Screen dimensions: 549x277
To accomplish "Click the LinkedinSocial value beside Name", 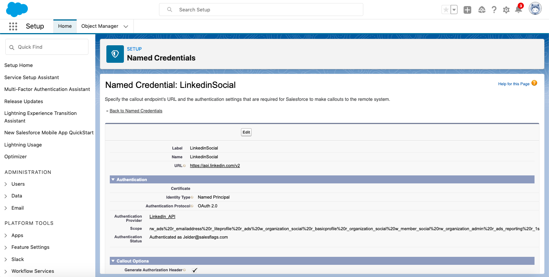I will coord(204,157).
